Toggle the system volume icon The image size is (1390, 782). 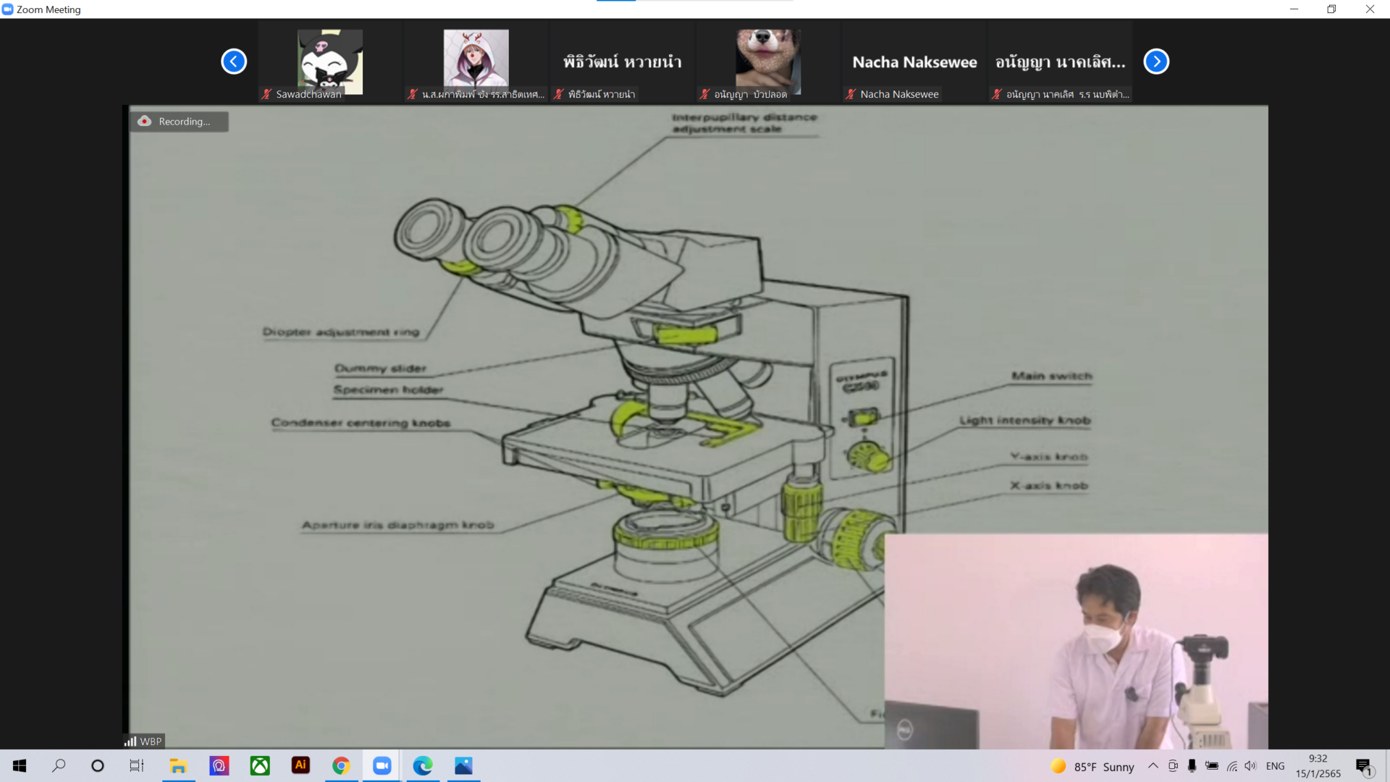(x=1250, y=766)
